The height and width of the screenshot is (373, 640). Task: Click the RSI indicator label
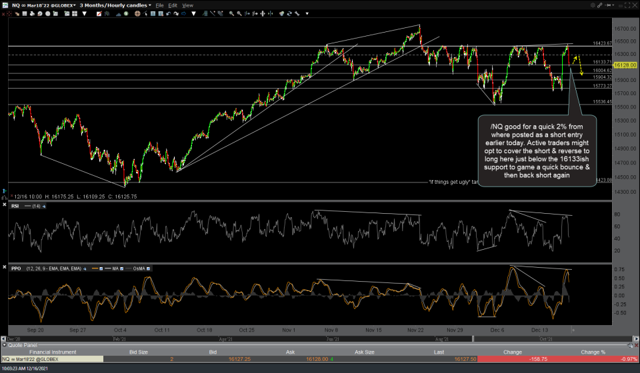[15, 206]
